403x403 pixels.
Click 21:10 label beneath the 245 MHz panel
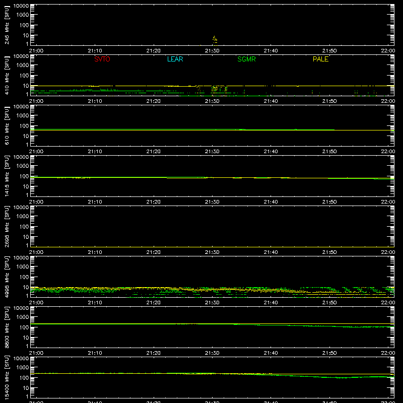pyautogui.click(x=95, y=51)
